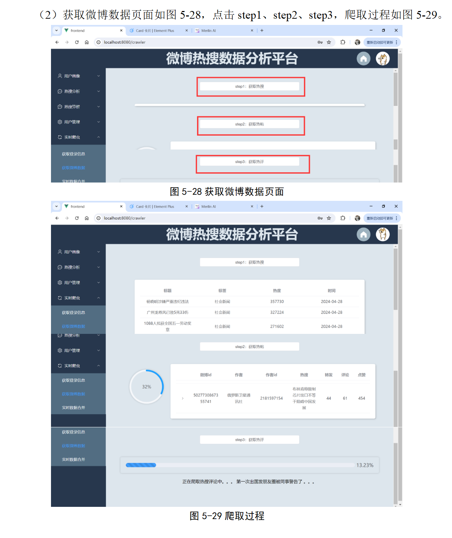Open three-dot browser menu in figure 5-28 window

coord(397,42)
